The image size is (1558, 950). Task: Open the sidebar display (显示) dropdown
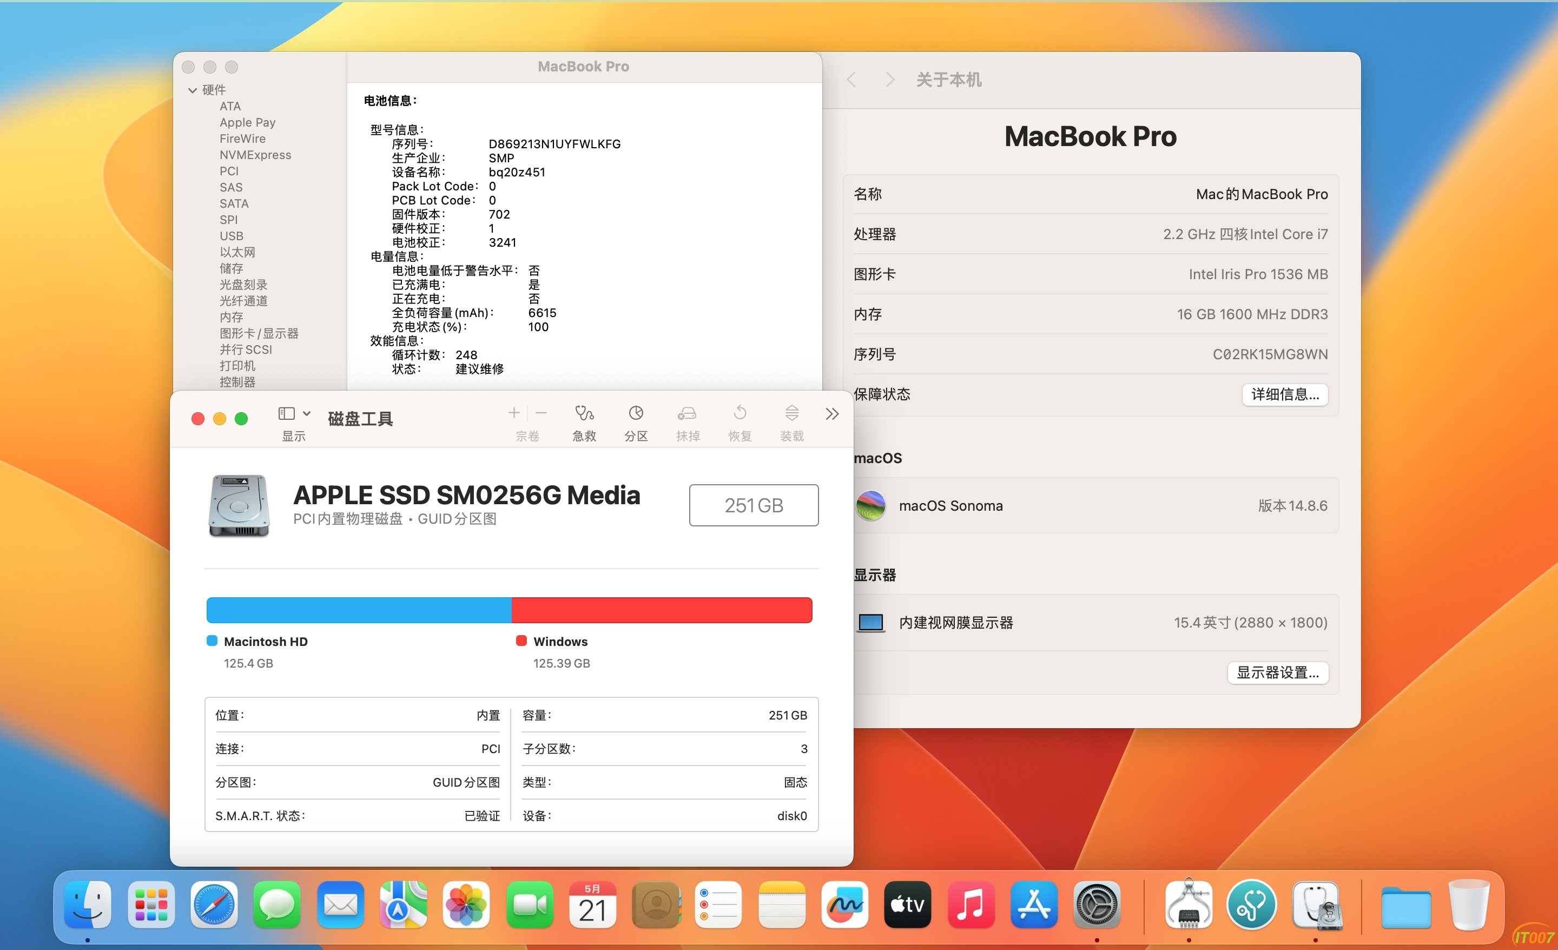(x=294, y=414)
